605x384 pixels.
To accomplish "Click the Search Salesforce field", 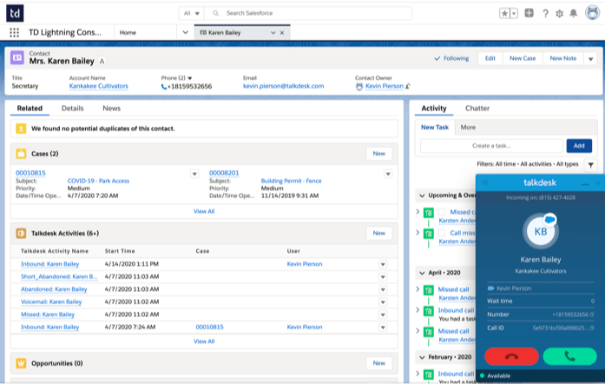I will pos(308,13).
